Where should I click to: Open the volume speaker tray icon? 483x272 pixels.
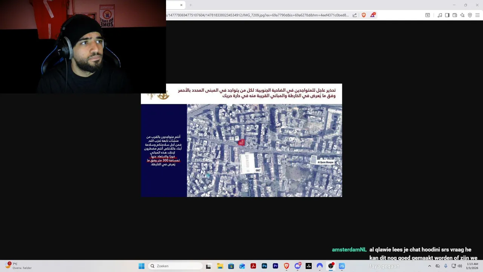[460, 266]
